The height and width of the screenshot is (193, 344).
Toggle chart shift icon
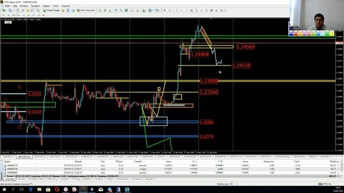[138, 10]
